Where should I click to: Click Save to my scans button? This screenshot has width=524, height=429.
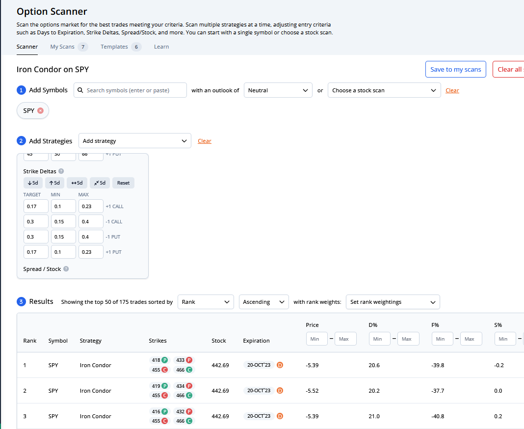pos(455,69)
